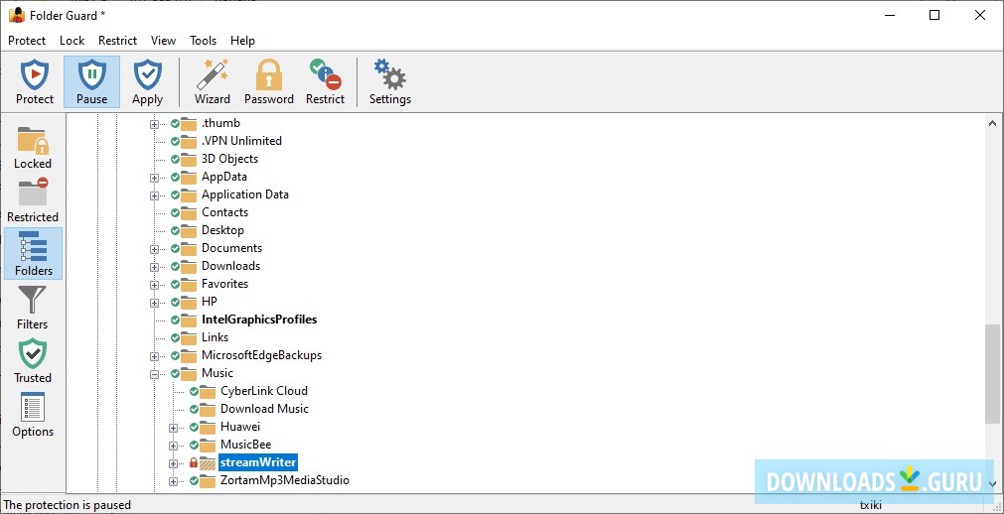Click green check status of ZortamMp3MediaStudio
This screenshot has width=1004, height=514.
(x=194, y=480)
